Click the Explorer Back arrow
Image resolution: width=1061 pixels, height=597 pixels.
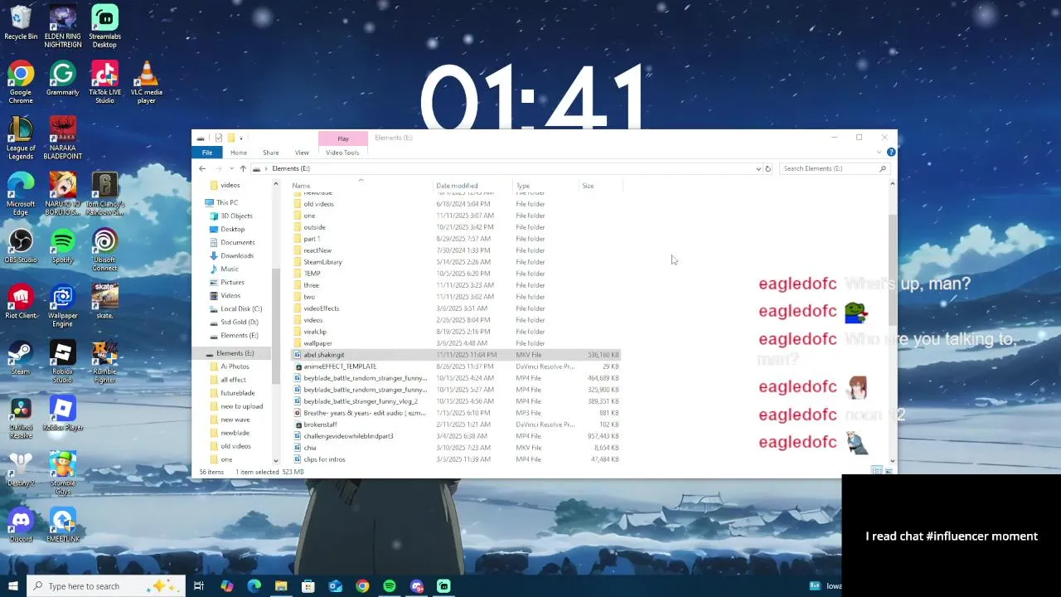click(202, 168)
